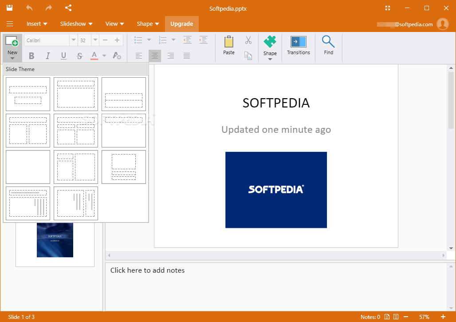Add a New slide
The image size is (456, 322).
[x=12, y=48]
